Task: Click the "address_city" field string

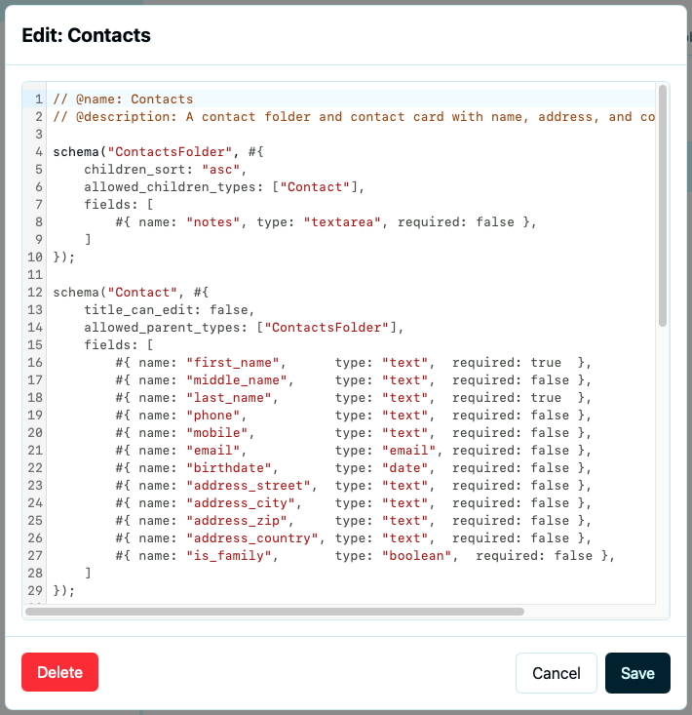Action: coord(241,503)
